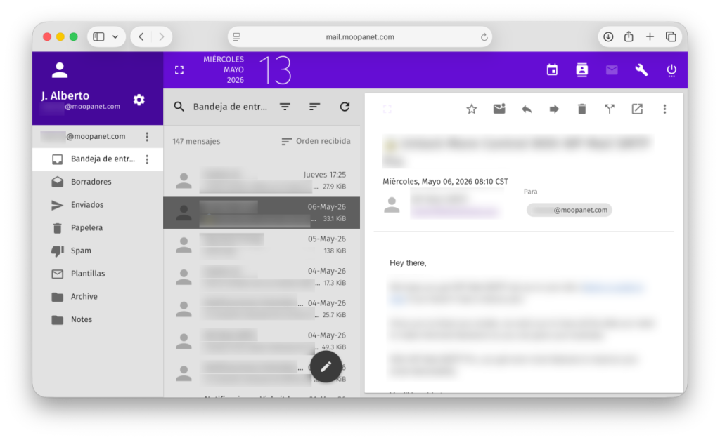This screenshot has height=440, width=720.
Task: Forward the open message
Action: (x=554, y=109)
